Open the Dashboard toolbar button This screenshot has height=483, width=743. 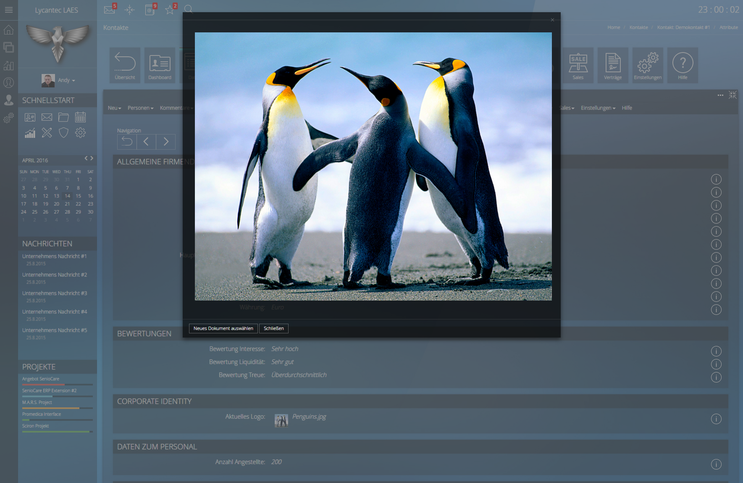[160, 65]
